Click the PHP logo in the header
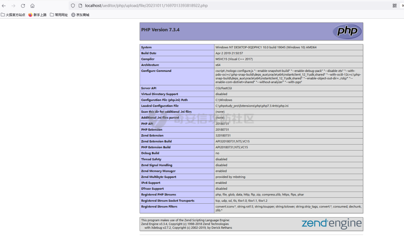 coord(347,31)
